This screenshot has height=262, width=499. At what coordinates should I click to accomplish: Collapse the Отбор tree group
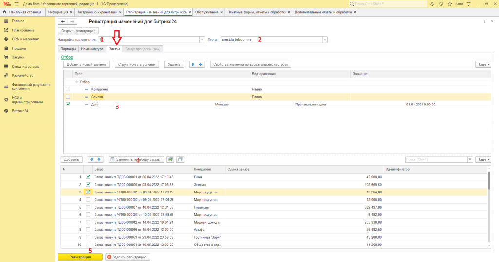click(77, 82)
